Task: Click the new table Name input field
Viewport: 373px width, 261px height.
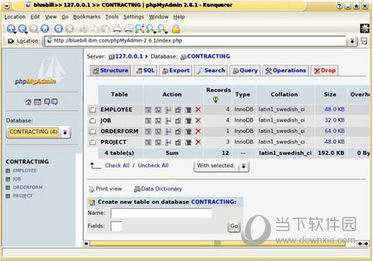Action: coord(161,213)
